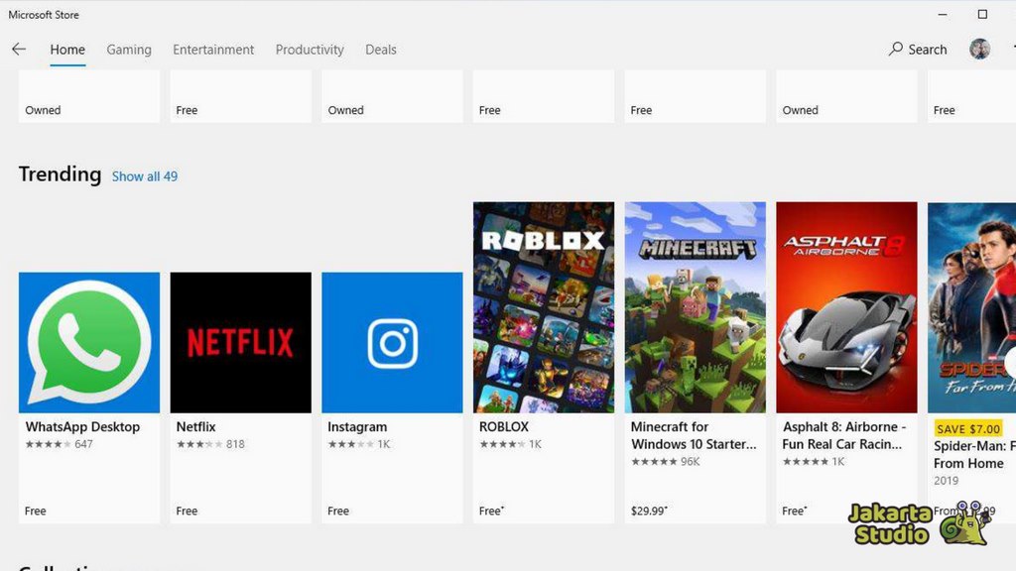
Task: Click Minecraft for Windows 10 Starter title
Action: (x=694, y=435)
